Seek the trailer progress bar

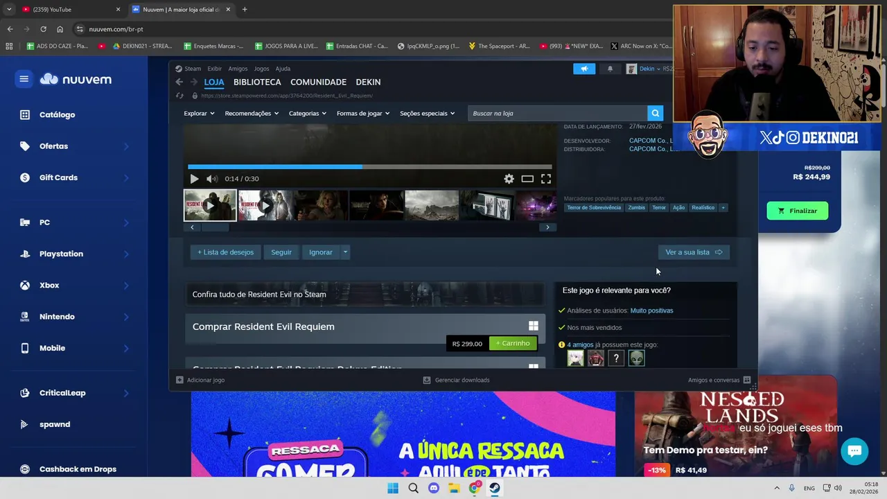coord(370,166)
